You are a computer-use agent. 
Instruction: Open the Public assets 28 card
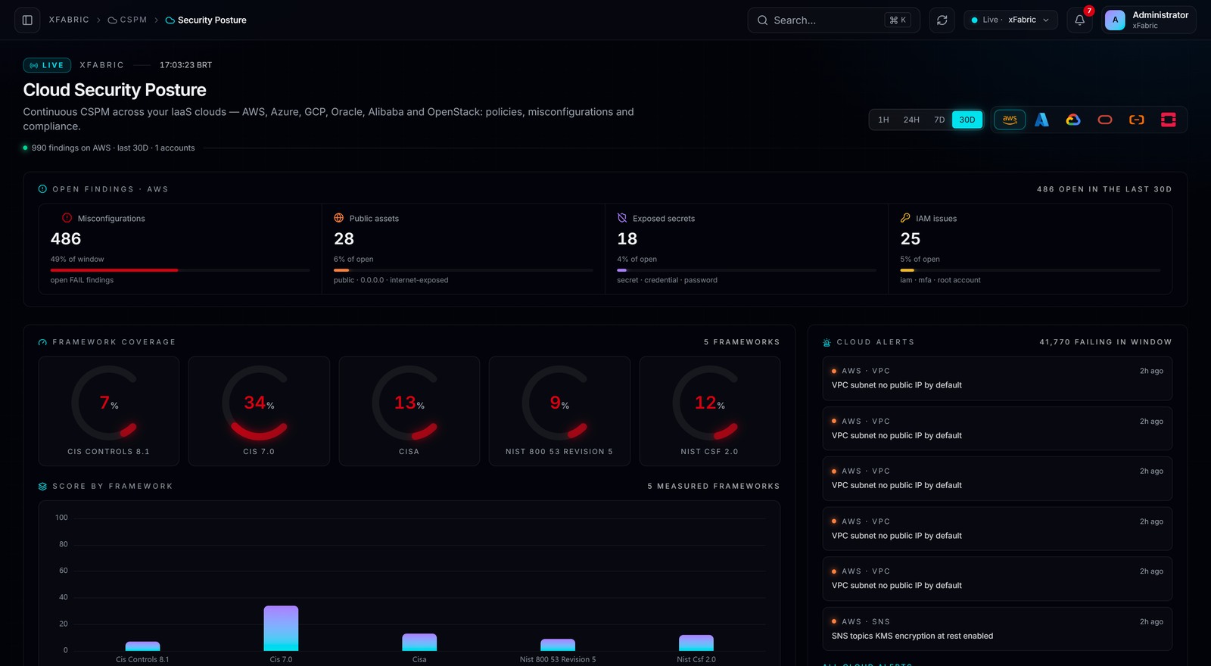tap(463, 249)
